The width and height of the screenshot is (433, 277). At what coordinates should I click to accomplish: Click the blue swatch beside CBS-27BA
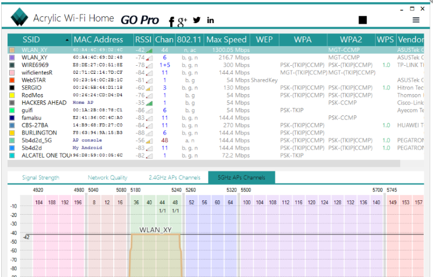[12, 125]
